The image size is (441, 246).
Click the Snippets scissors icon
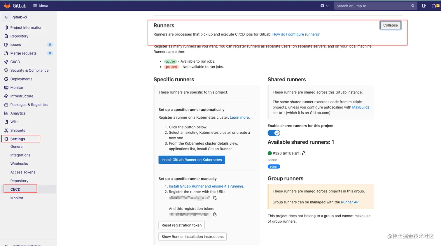click(x=6, y=130)
